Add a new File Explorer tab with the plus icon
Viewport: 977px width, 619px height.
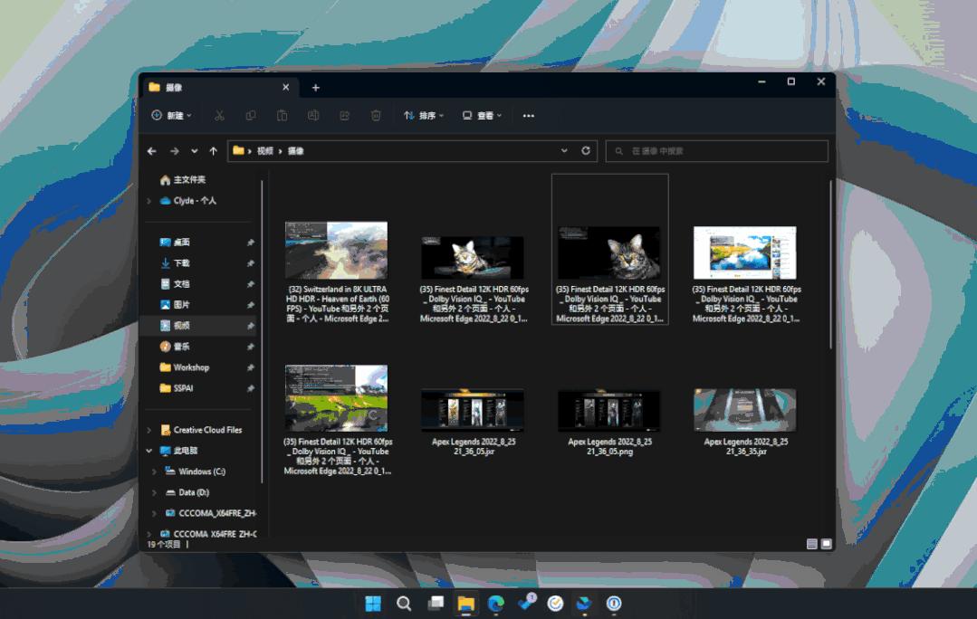point(316,88)
